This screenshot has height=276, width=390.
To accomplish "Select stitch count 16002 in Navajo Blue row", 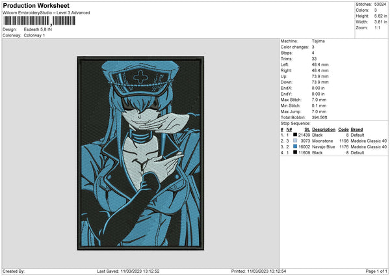I will [x=304, y=147].
